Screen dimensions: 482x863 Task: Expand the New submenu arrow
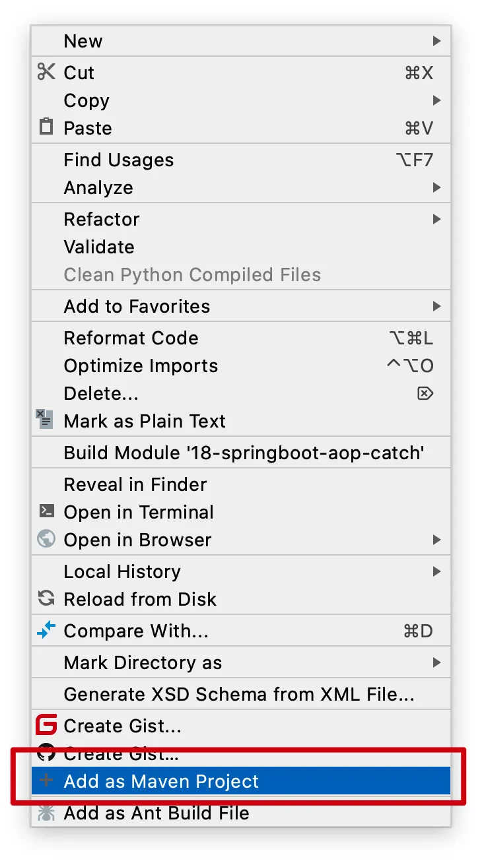click(x=436, y=41)
